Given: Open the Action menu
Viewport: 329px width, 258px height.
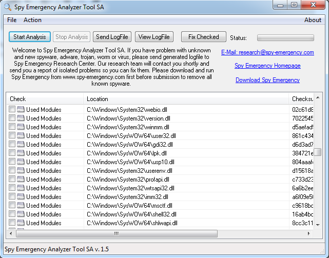Looking at the screenshot, I should pos(32,20).
